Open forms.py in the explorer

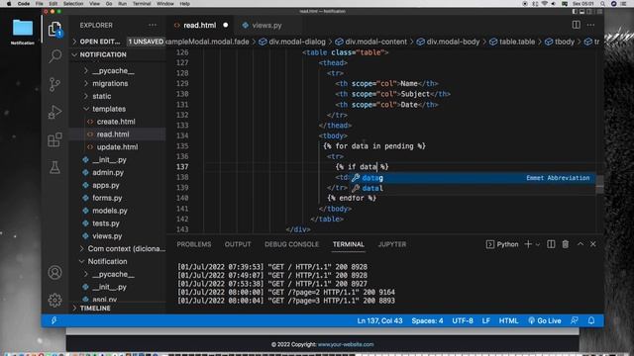107,198
